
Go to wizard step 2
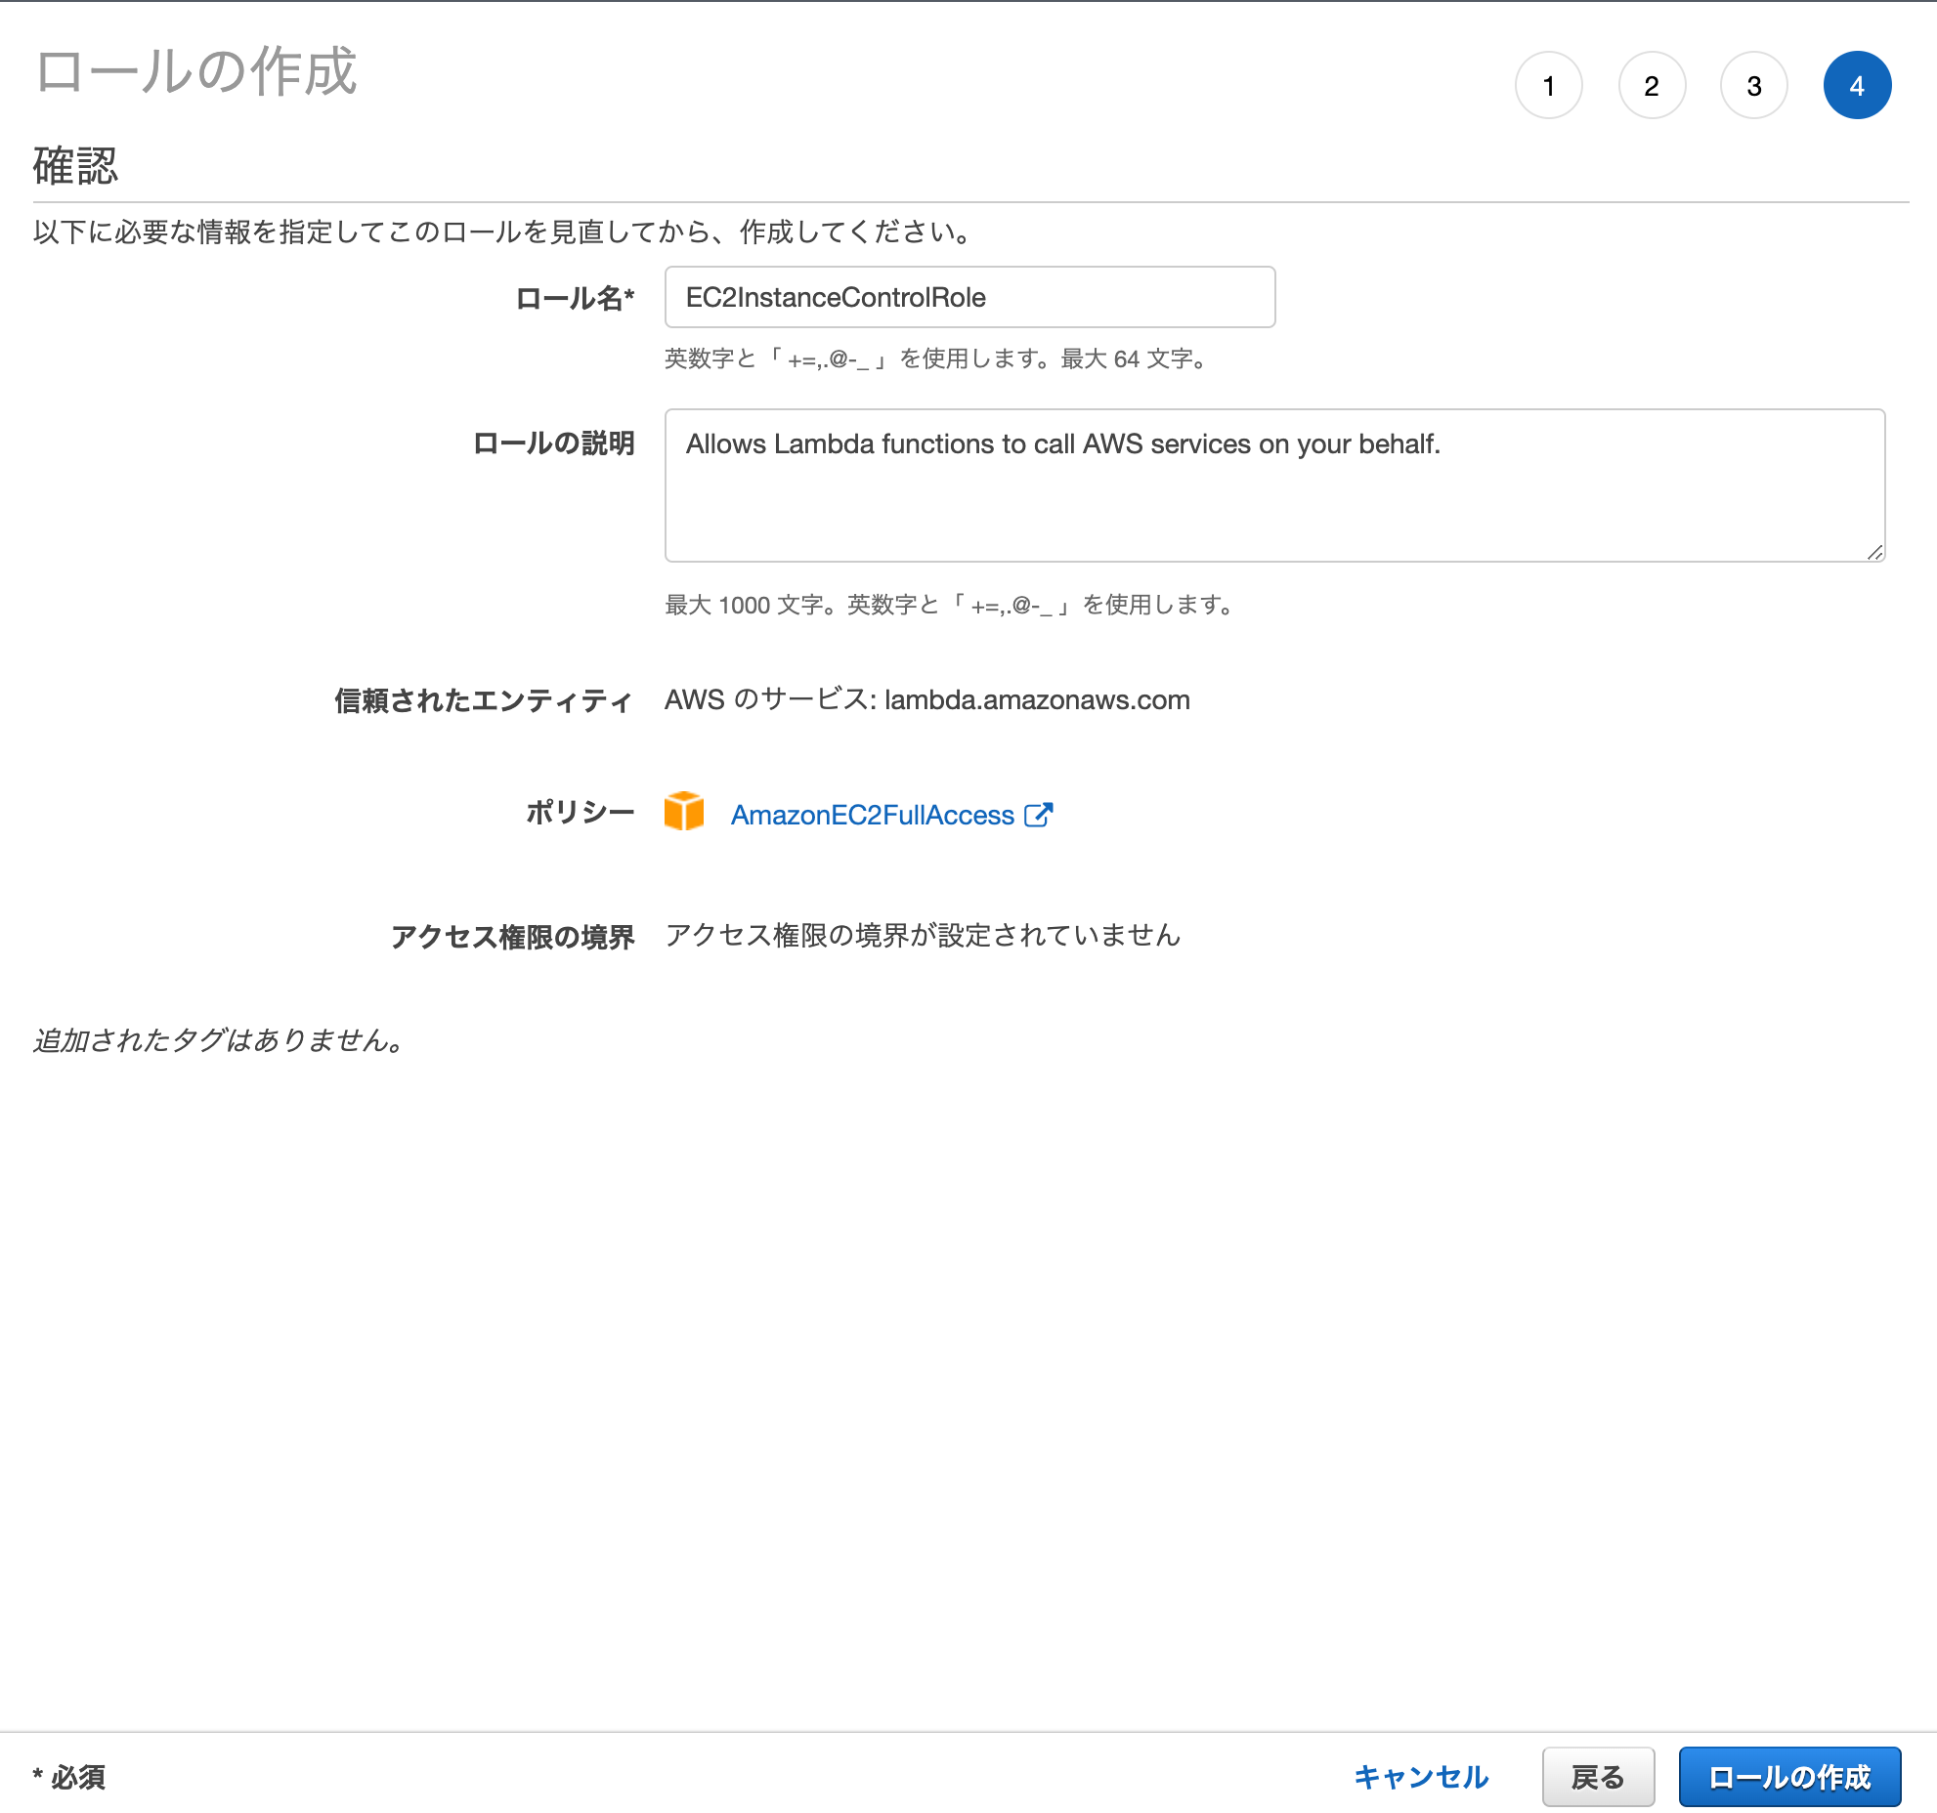point(1652,86)
